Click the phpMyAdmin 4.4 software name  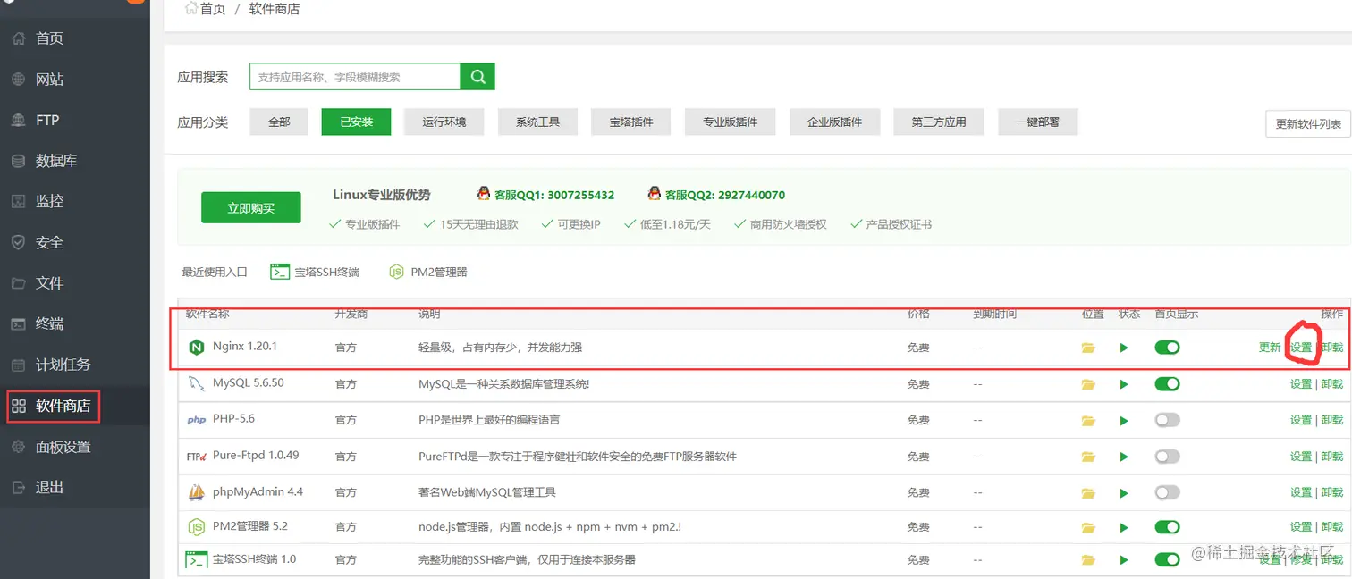point(258,491)
